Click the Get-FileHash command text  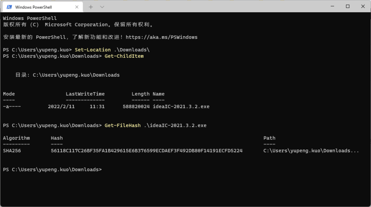(x=122, y=126)
